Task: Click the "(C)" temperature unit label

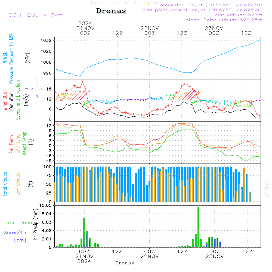Action: (x=31, y=142)
